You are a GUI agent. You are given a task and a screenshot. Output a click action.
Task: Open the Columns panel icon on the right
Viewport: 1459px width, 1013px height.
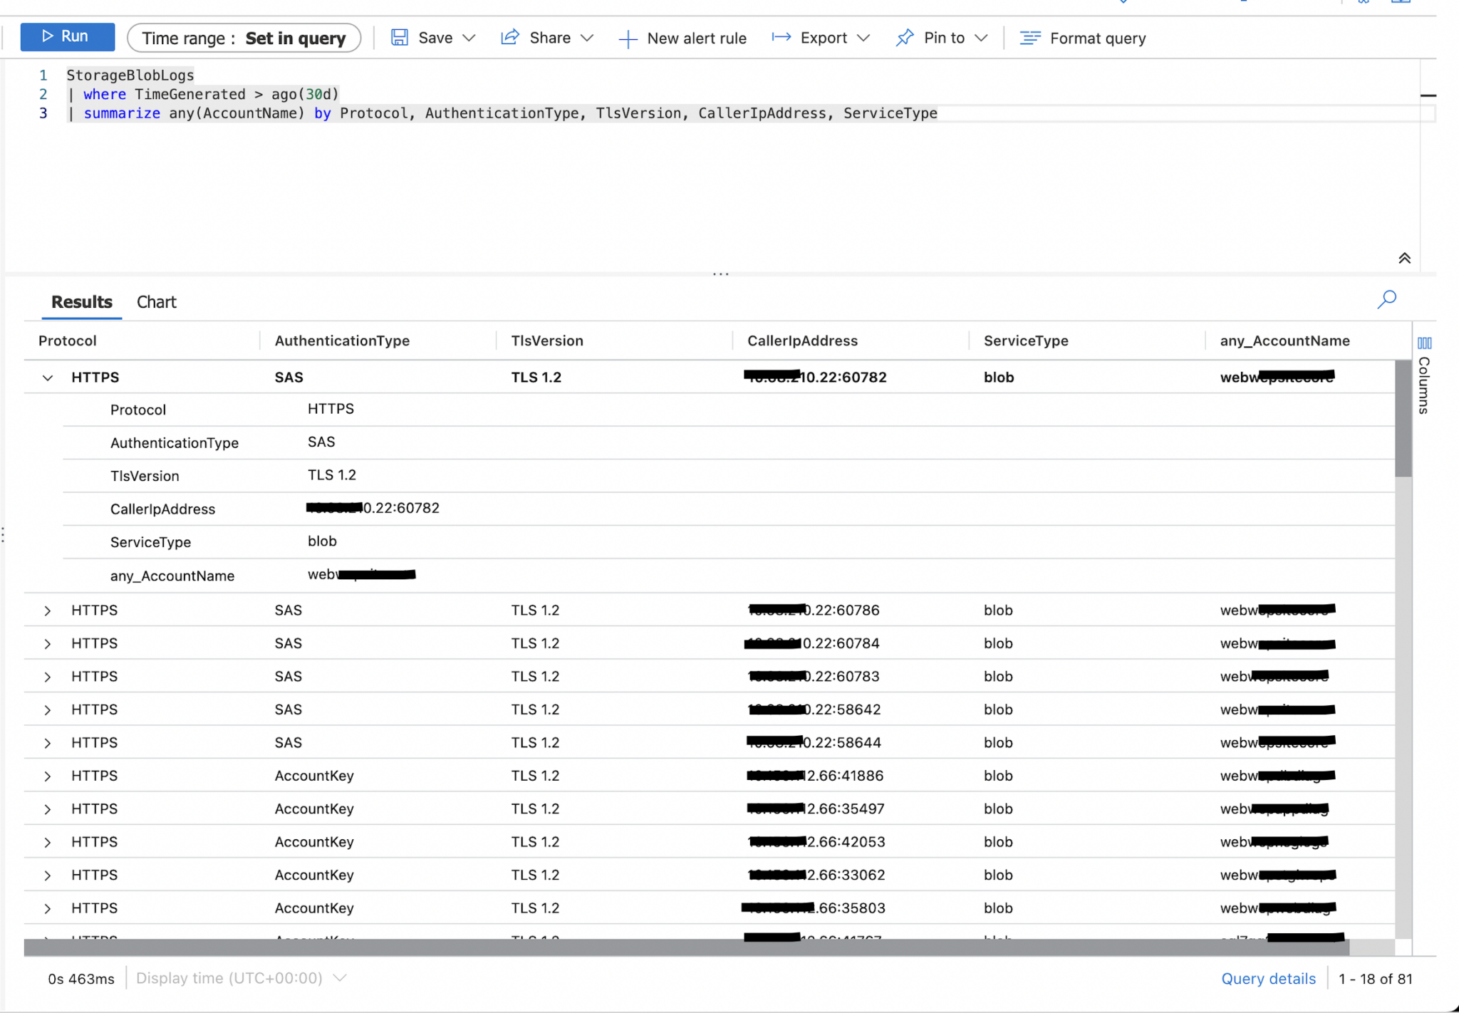click(x=1425, y=343)
